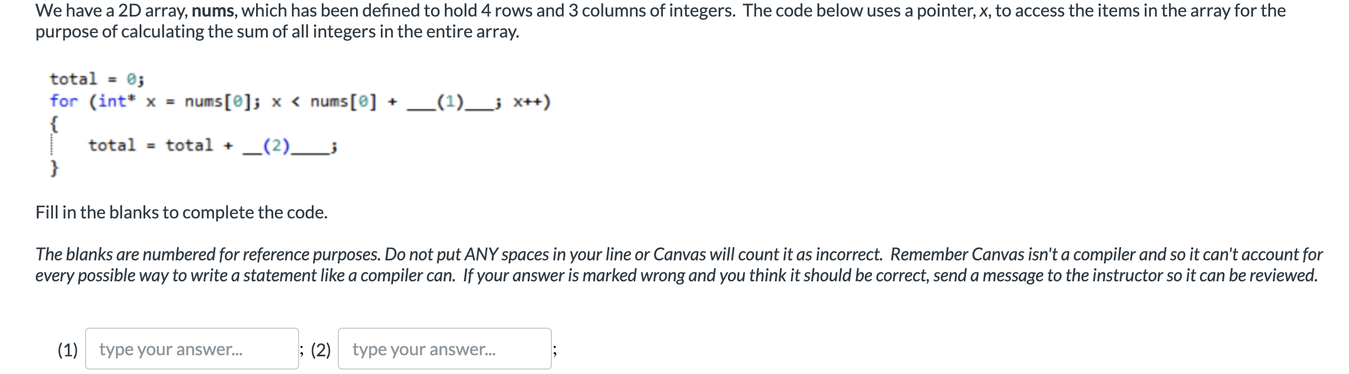1349x374 pixels.
Task: Click the answer box for blank (2)
Action: click(x=444, y=348)
